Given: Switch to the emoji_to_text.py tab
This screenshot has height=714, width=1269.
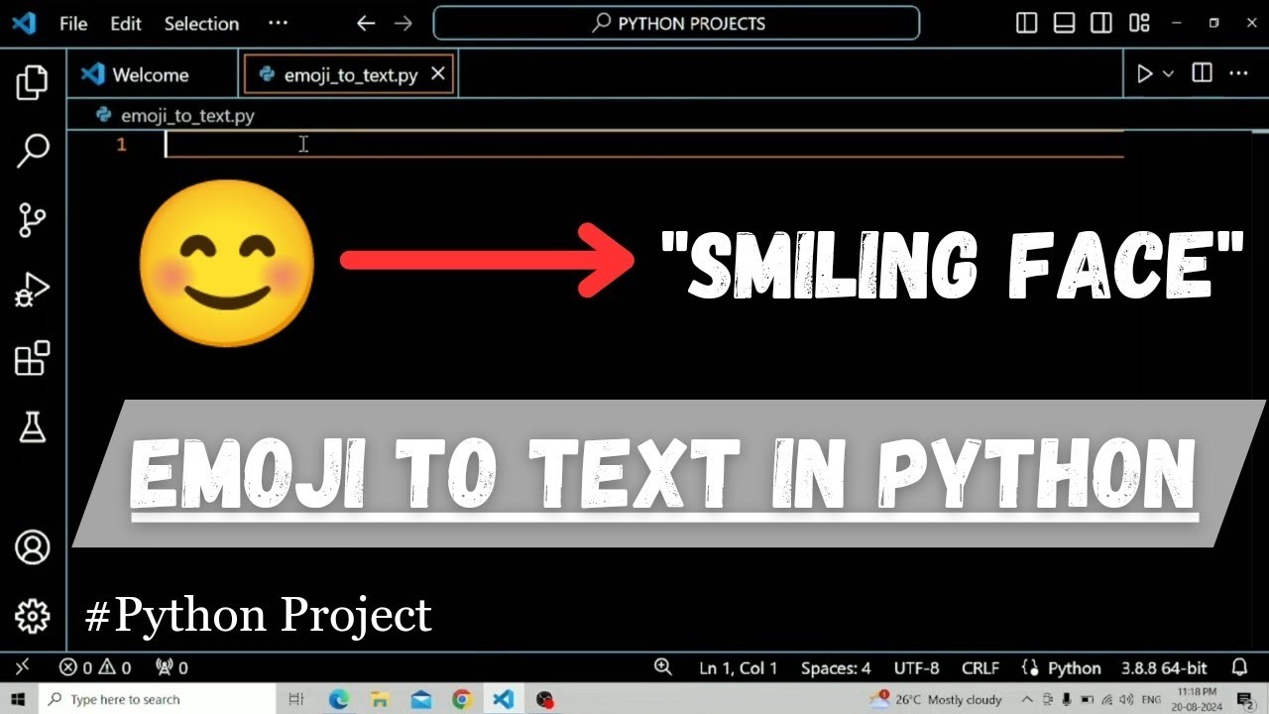Looking at the screenshot, I should [348, 74].
